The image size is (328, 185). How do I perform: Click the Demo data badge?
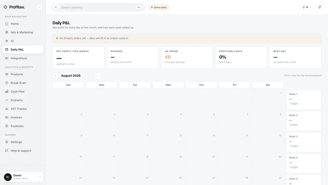159,7
